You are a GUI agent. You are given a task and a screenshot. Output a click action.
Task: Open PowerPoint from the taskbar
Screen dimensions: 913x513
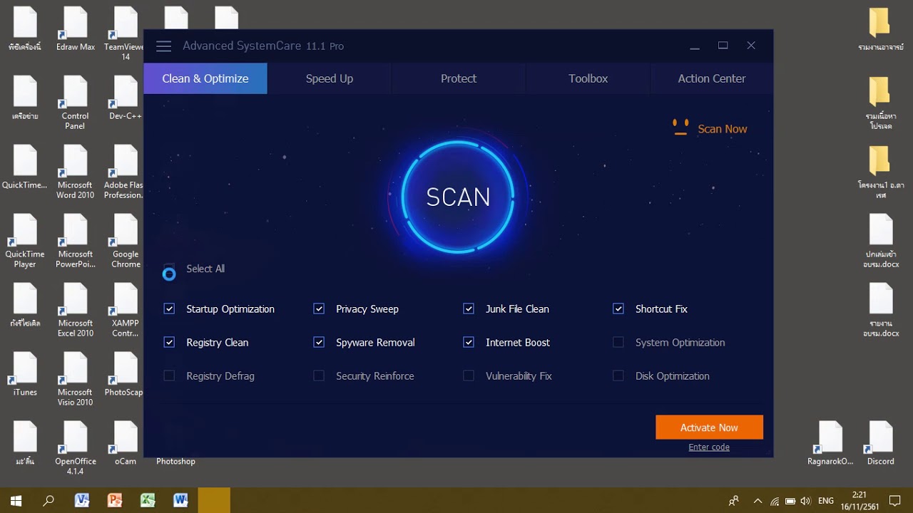pos(114,500)
